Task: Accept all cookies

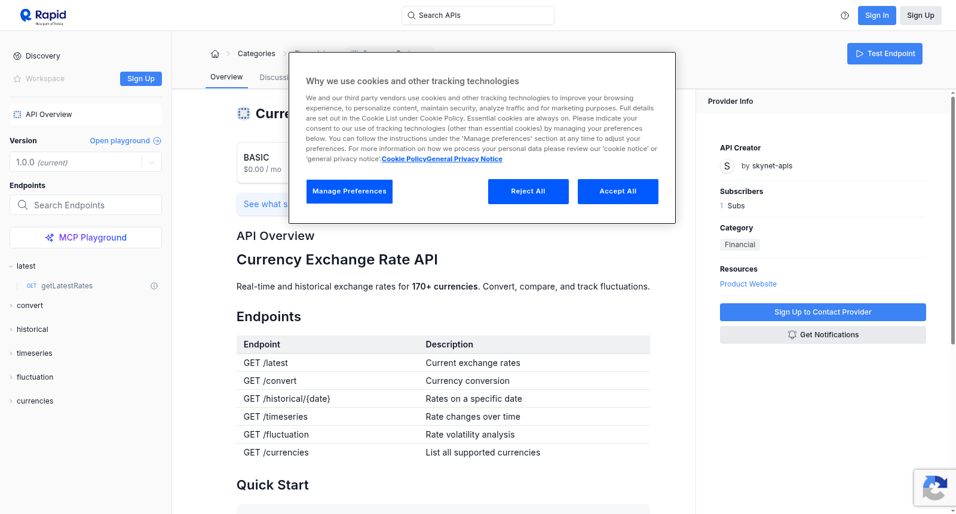Action: point(618,192)
